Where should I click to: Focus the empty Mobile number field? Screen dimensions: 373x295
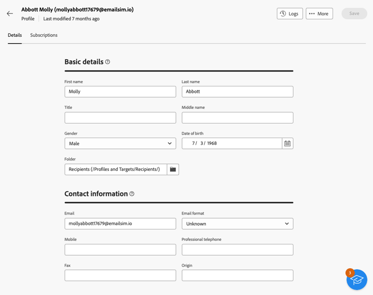120,250
